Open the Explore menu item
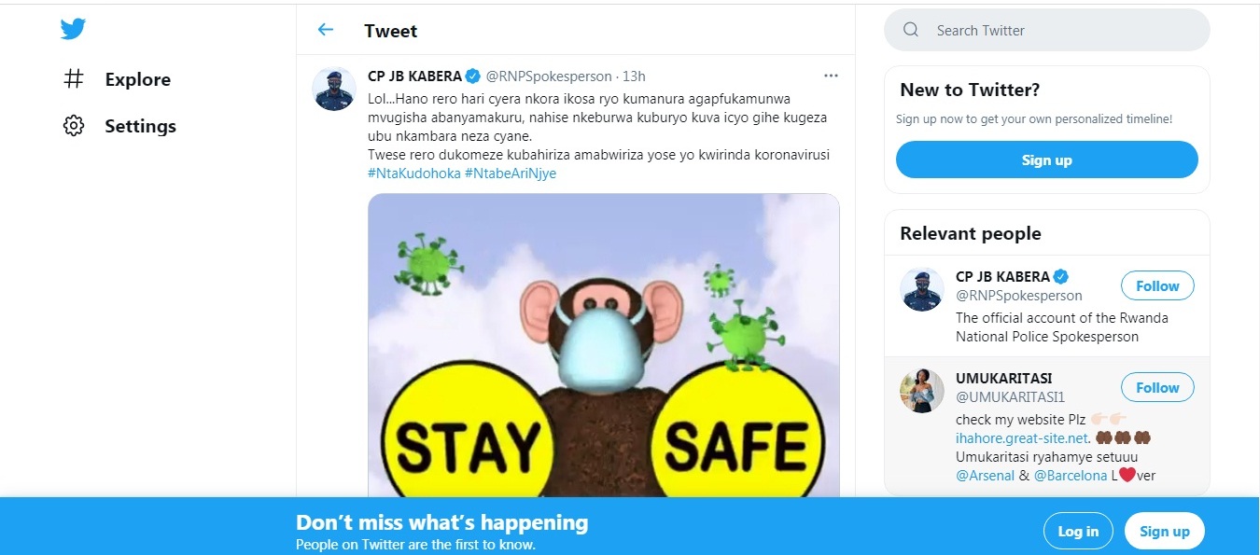The height and width of the screenshot is (555, 1260). click(137, 79)
